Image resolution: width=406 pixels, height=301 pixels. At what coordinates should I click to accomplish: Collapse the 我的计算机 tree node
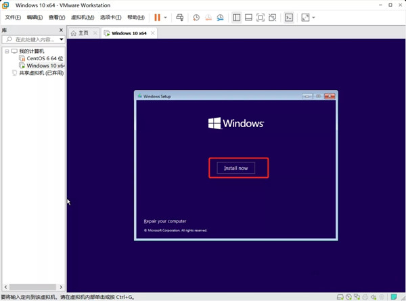click(x=6, y=51)
